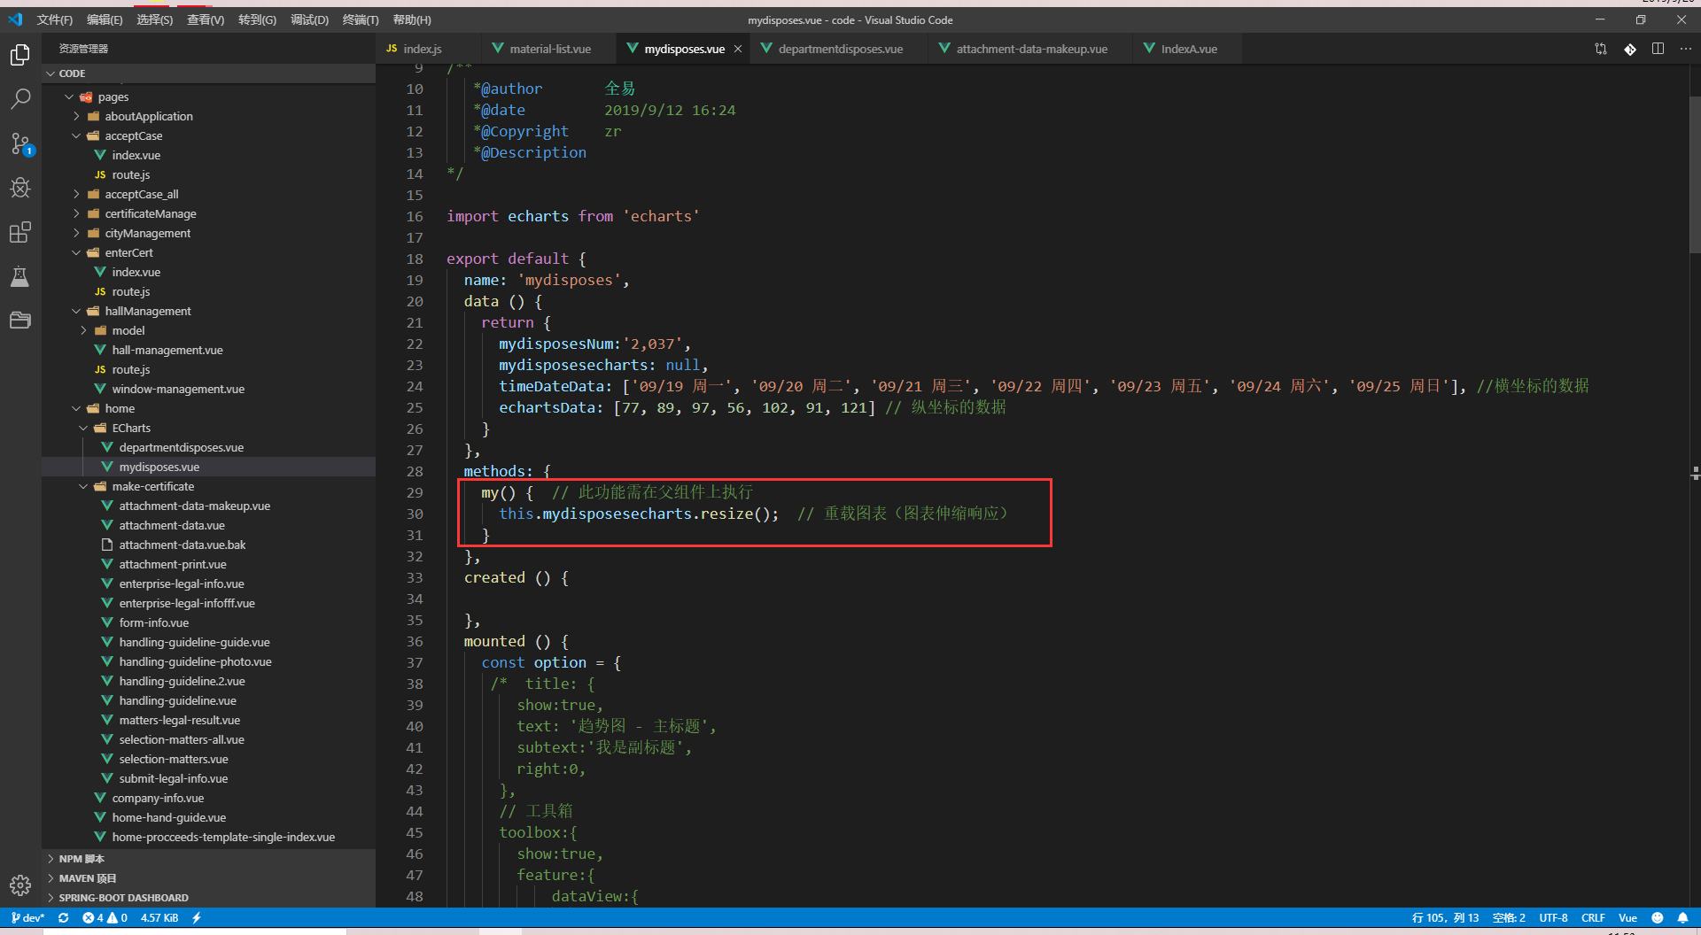The image size is (1701, 935).
Task: Open hall-management.vue in the explorer
Action: (x=209, y=350)
